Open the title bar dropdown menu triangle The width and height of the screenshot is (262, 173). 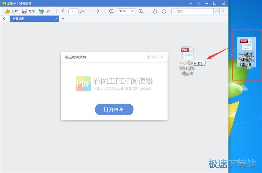tap(191, 3)
